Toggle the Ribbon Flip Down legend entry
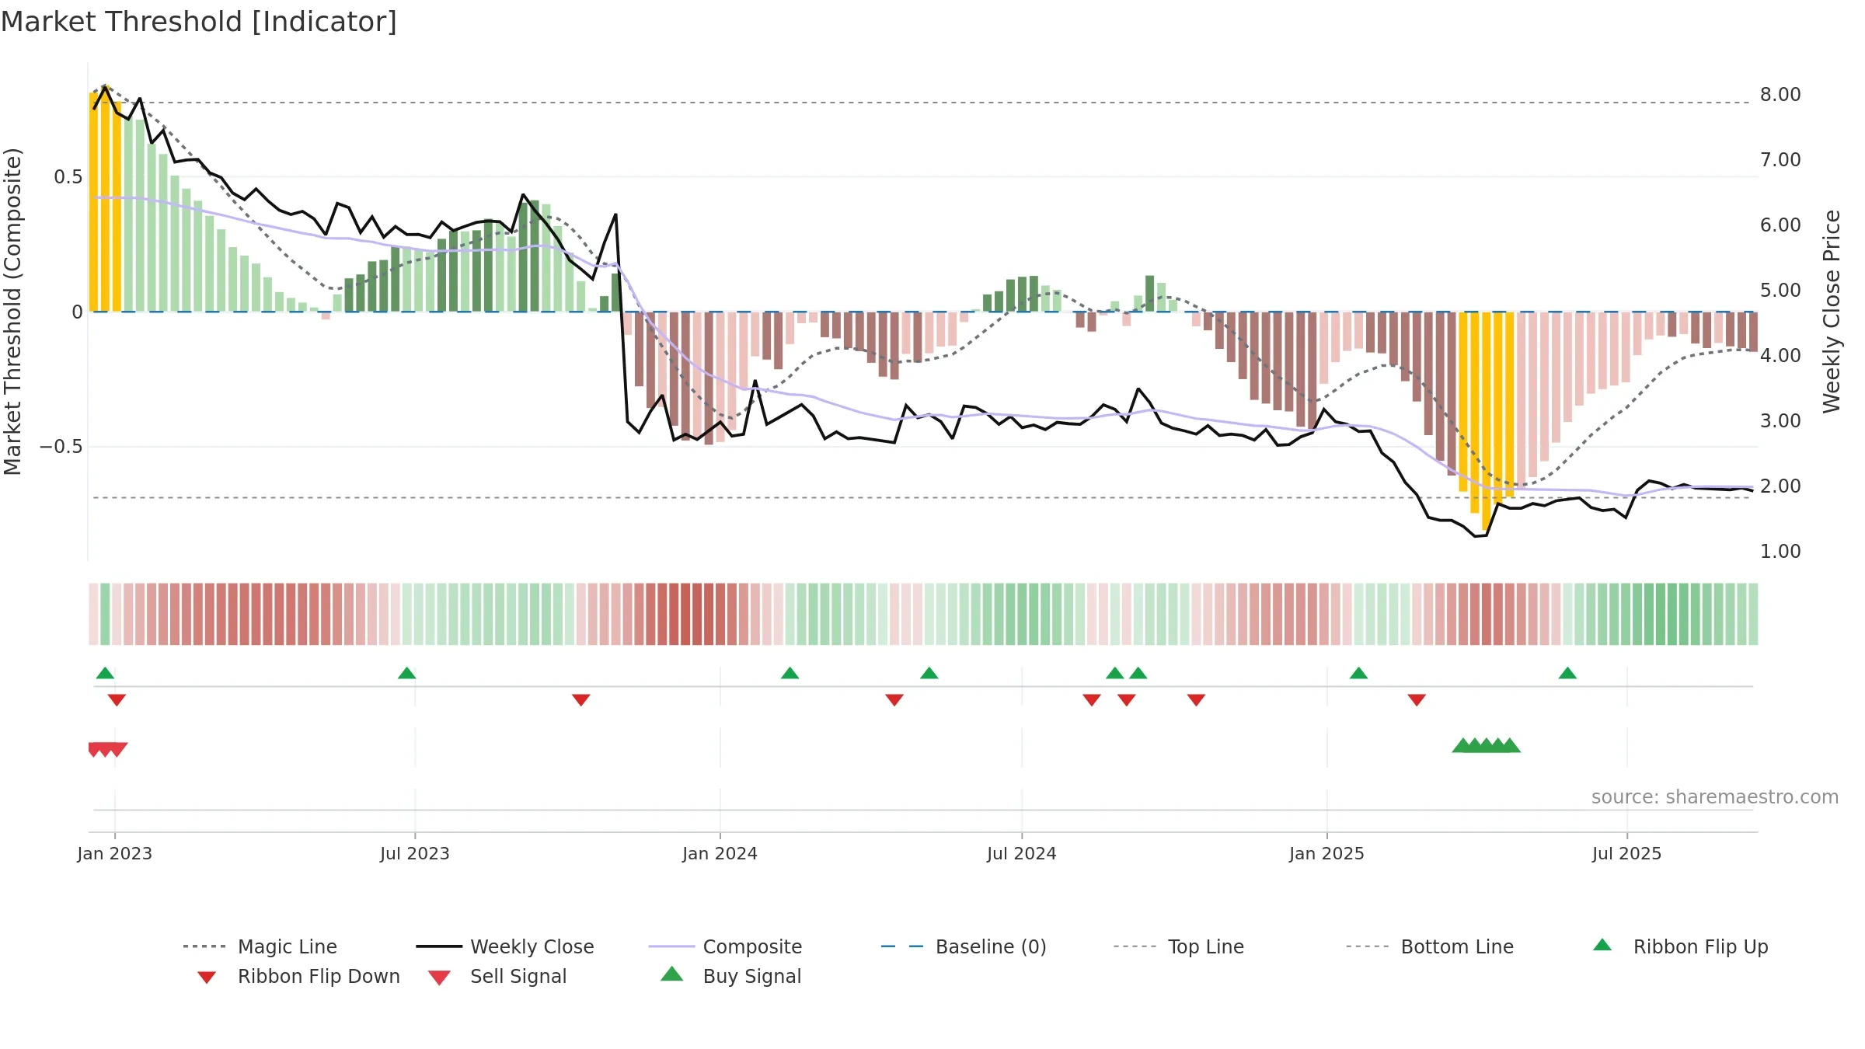The height and width of the screenshot is (1049, 1865). tap(298, 976)
